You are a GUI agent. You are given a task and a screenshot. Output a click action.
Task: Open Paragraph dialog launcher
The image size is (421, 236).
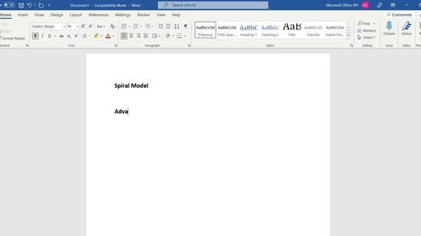pos(189,45)
